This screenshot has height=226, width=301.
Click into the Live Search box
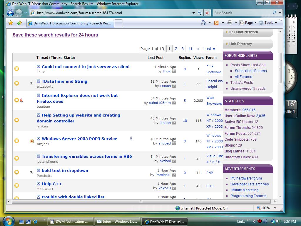242,13
